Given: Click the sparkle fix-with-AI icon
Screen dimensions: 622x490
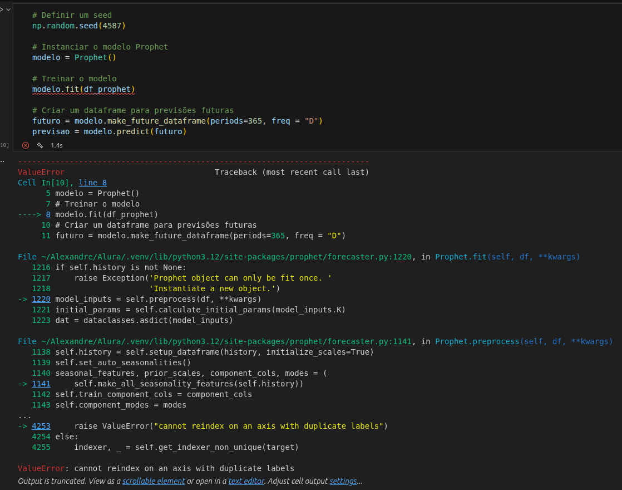Looking at the screenshot, I should point(40,145).
